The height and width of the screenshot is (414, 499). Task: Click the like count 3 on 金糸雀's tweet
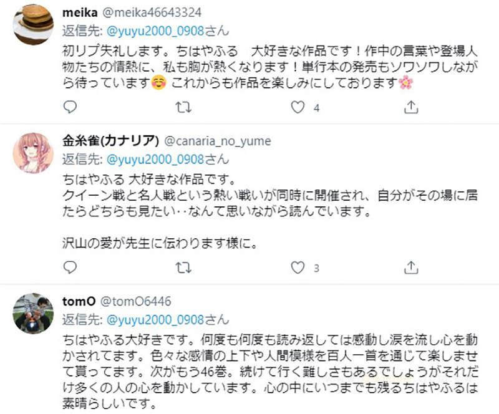[x=316, y=268]
